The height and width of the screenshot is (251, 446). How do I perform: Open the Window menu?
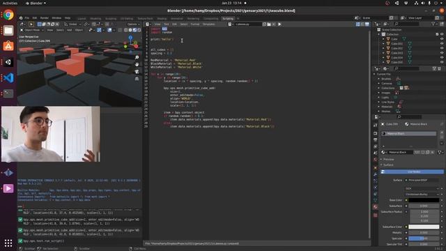(x=56, y=18)
